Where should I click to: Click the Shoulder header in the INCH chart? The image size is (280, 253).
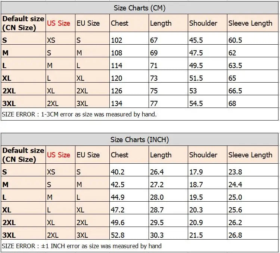[x=203, y=155]
